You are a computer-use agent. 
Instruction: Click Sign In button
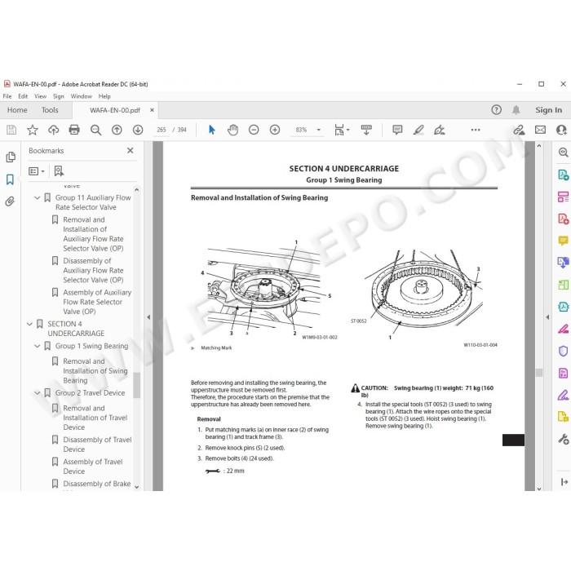(x=548, y=110)
